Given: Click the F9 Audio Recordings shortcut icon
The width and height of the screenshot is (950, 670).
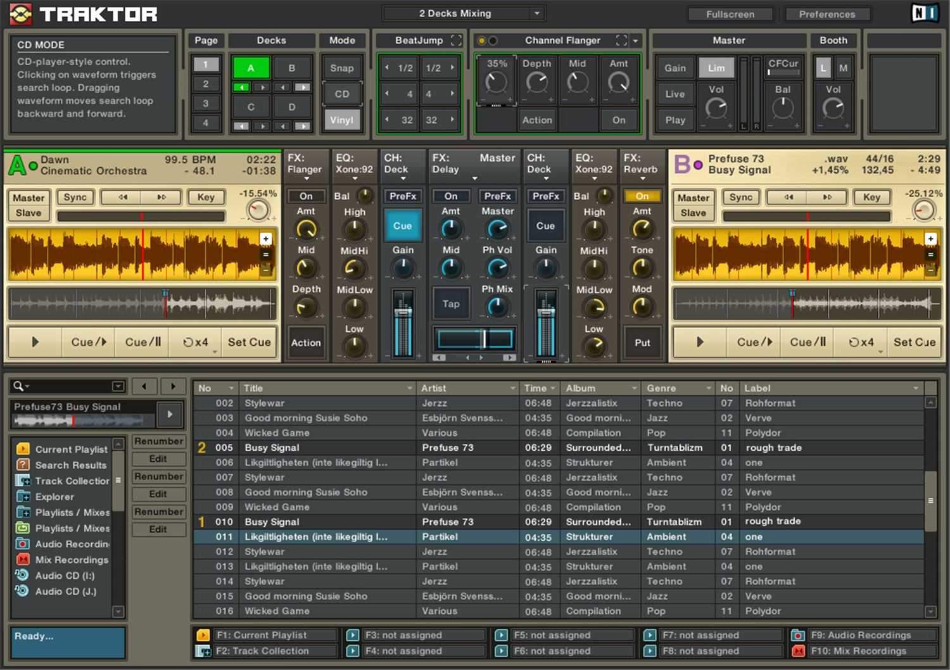Looking at the screenshot, I should pos(798,635).
